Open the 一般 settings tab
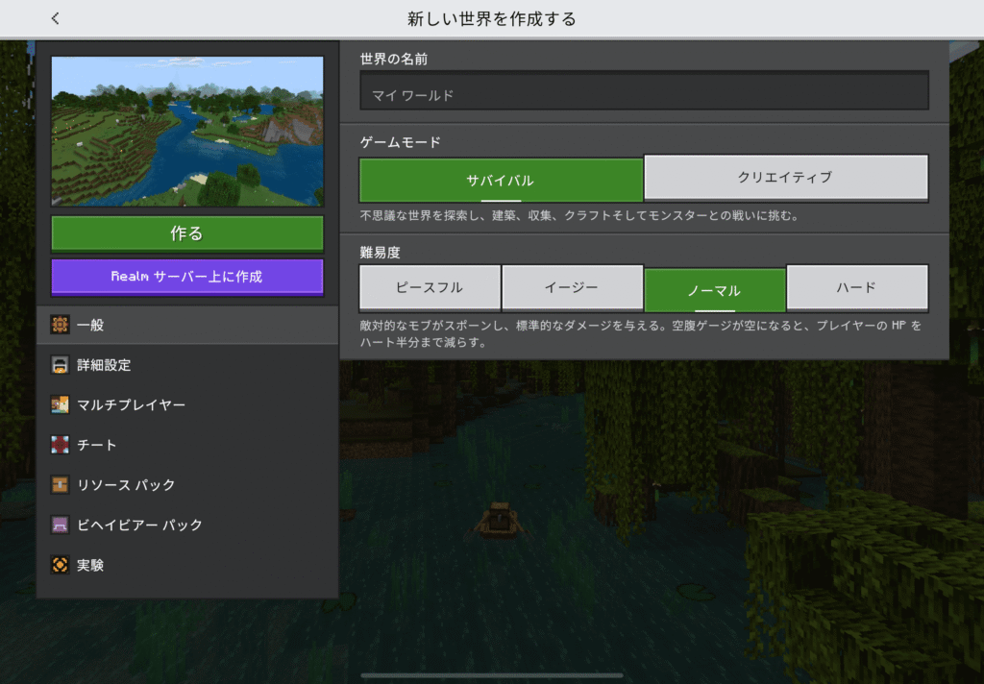The width and height of the screenshot is (984, 684). pyautogui.click(x=187, y=325)
